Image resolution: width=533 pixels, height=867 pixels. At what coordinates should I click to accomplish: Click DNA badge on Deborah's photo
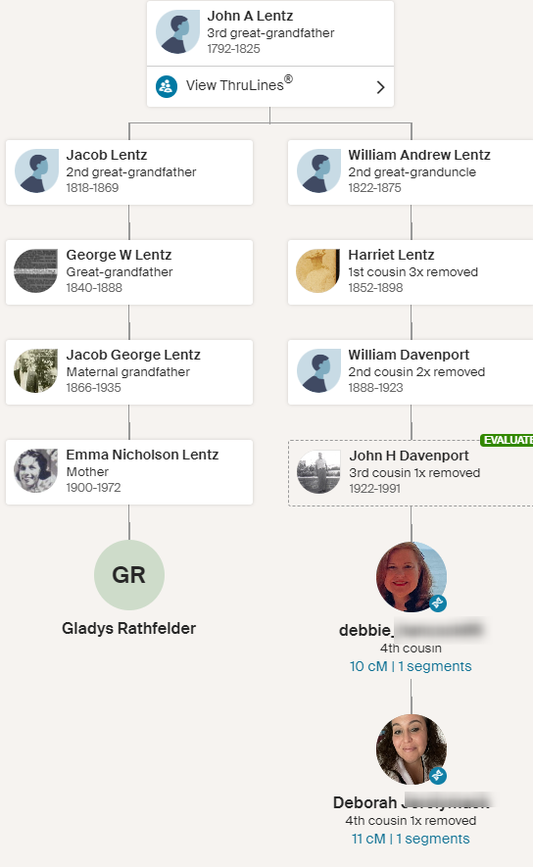pyautogui.click(x=438, y=775)
